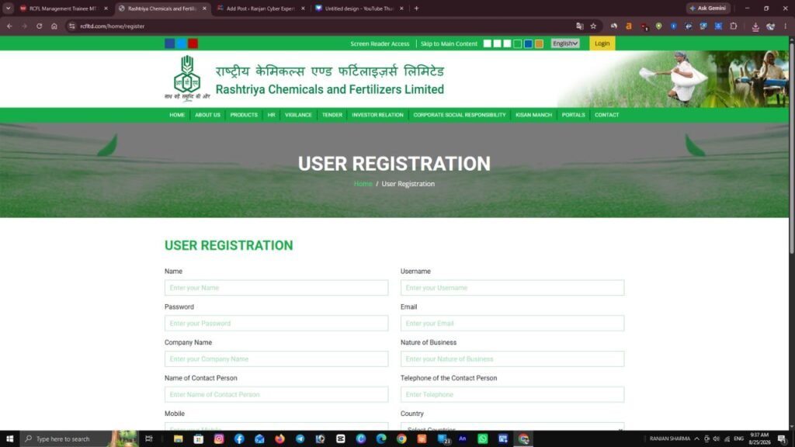The height and width of the screenshot is (447, 795).
Task: Click in Name of Contact Person field
Action: click(276, 394)
